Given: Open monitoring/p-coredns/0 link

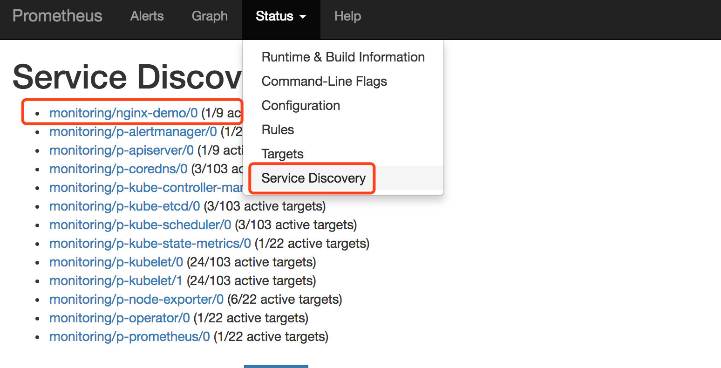Looking at the screenshot, I should (118, 169).
